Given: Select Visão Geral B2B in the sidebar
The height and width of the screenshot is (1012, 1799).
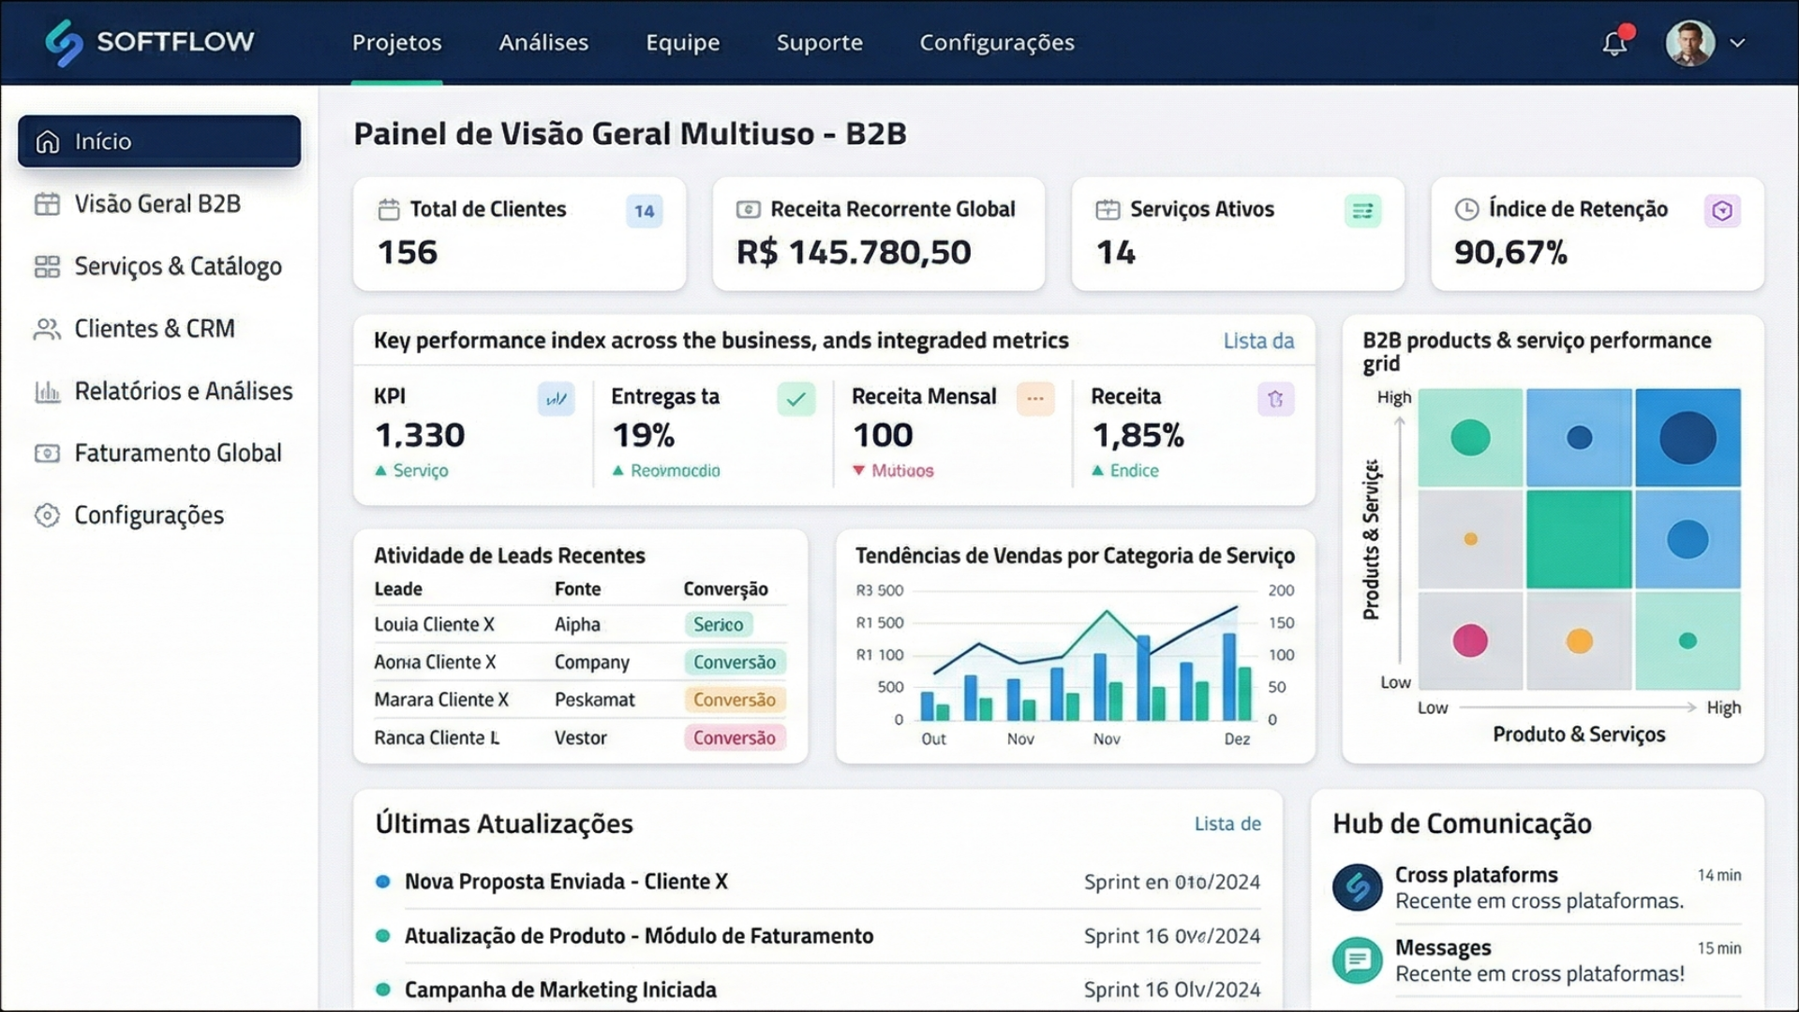Looking at the screenshot, I should (x=156, y=203).
